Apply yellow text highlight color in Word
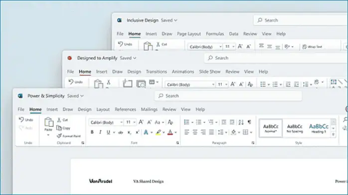This screenshot has width=348, height=195. 158,132
